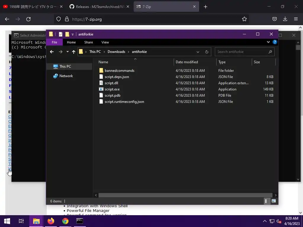Viewport: 303px width, 227px height.
Task: Go forward in File Explorer
Action: (60, 52)
